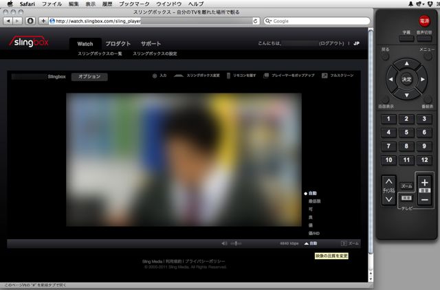The height and width of the screenshot is (290, 440).
Task: Open スリングボックスの一覧 sub-tab
Action: click(100, 54)
